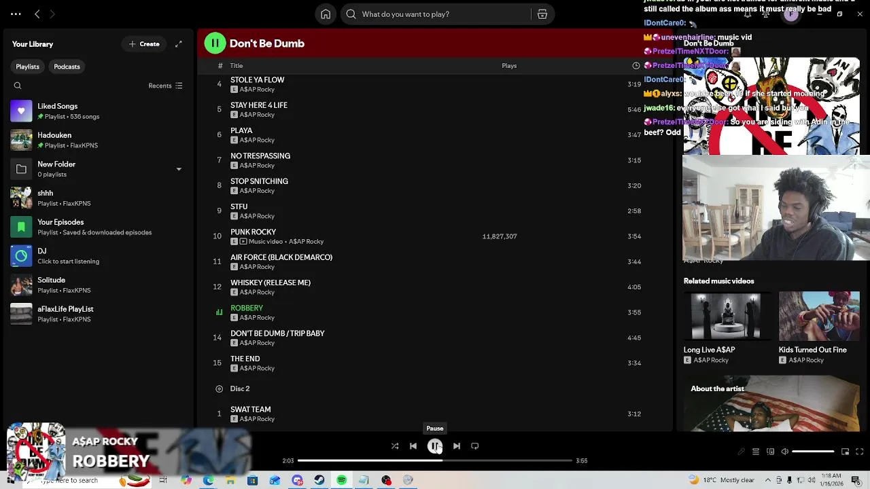Expand Your Library with the arrows icon
This screenshot has width=870, height=489.
point(179,44)
